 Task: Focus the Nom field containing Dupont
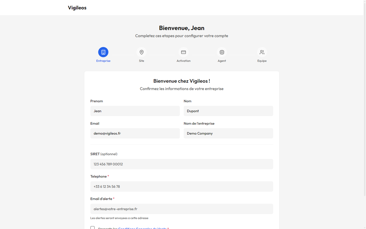point(228,111)
